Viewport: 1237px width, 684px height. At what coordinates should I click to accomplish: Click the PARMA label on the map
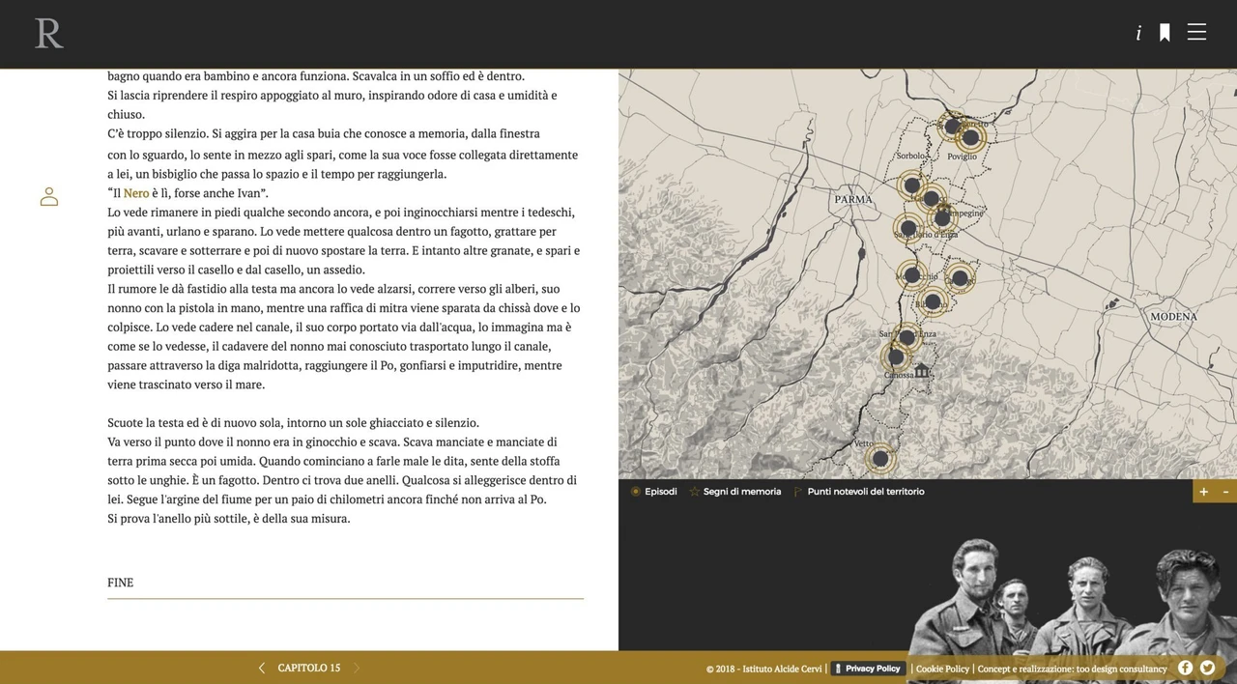853,200
